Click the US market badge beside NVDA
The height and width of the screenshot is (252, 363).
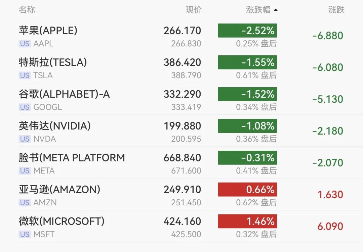[25, 139]
